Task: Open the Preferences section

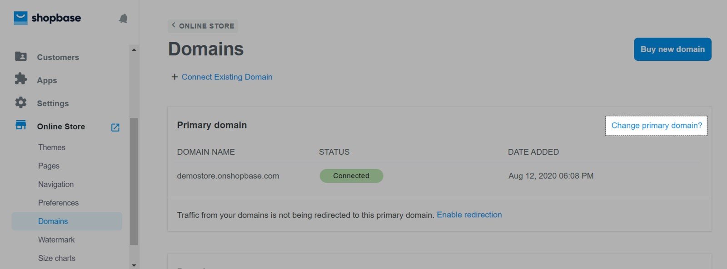Action: 58,203
